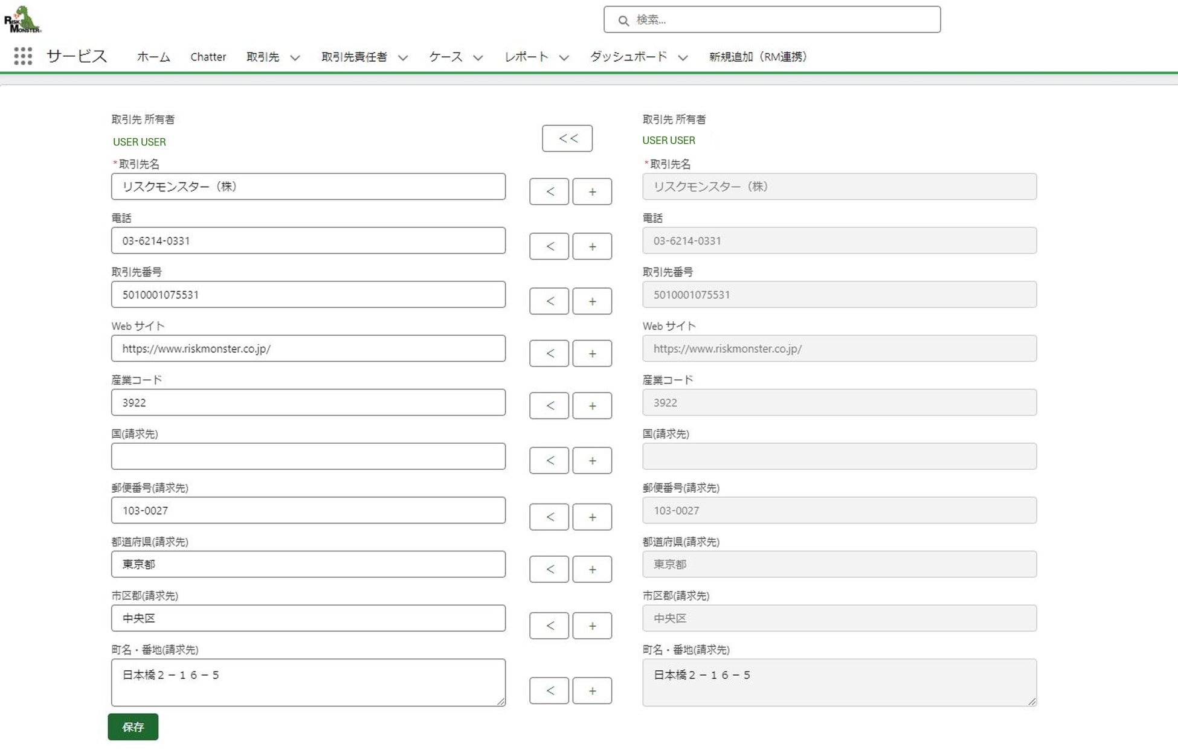Viewport: 1178px width, 753px height.
Task: Click the copy-all << button
Action: pyautogui.click(x=567, y=138)
